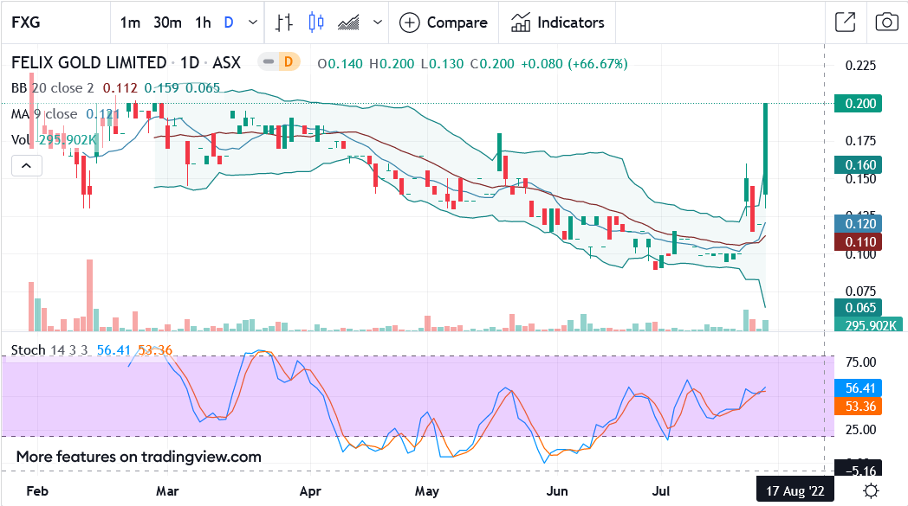The width and height of the screenshot is (908, 506).
Task: Select the Bars chart style icon
Action: 284,22
